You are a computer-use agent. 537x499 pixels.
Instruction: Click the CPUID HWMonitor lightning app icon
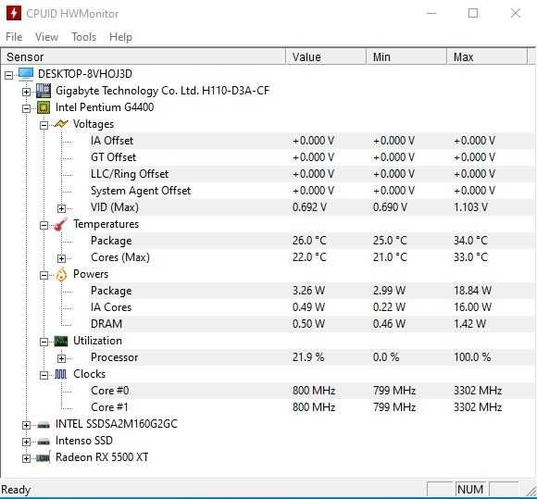click(x=13, y=13)
